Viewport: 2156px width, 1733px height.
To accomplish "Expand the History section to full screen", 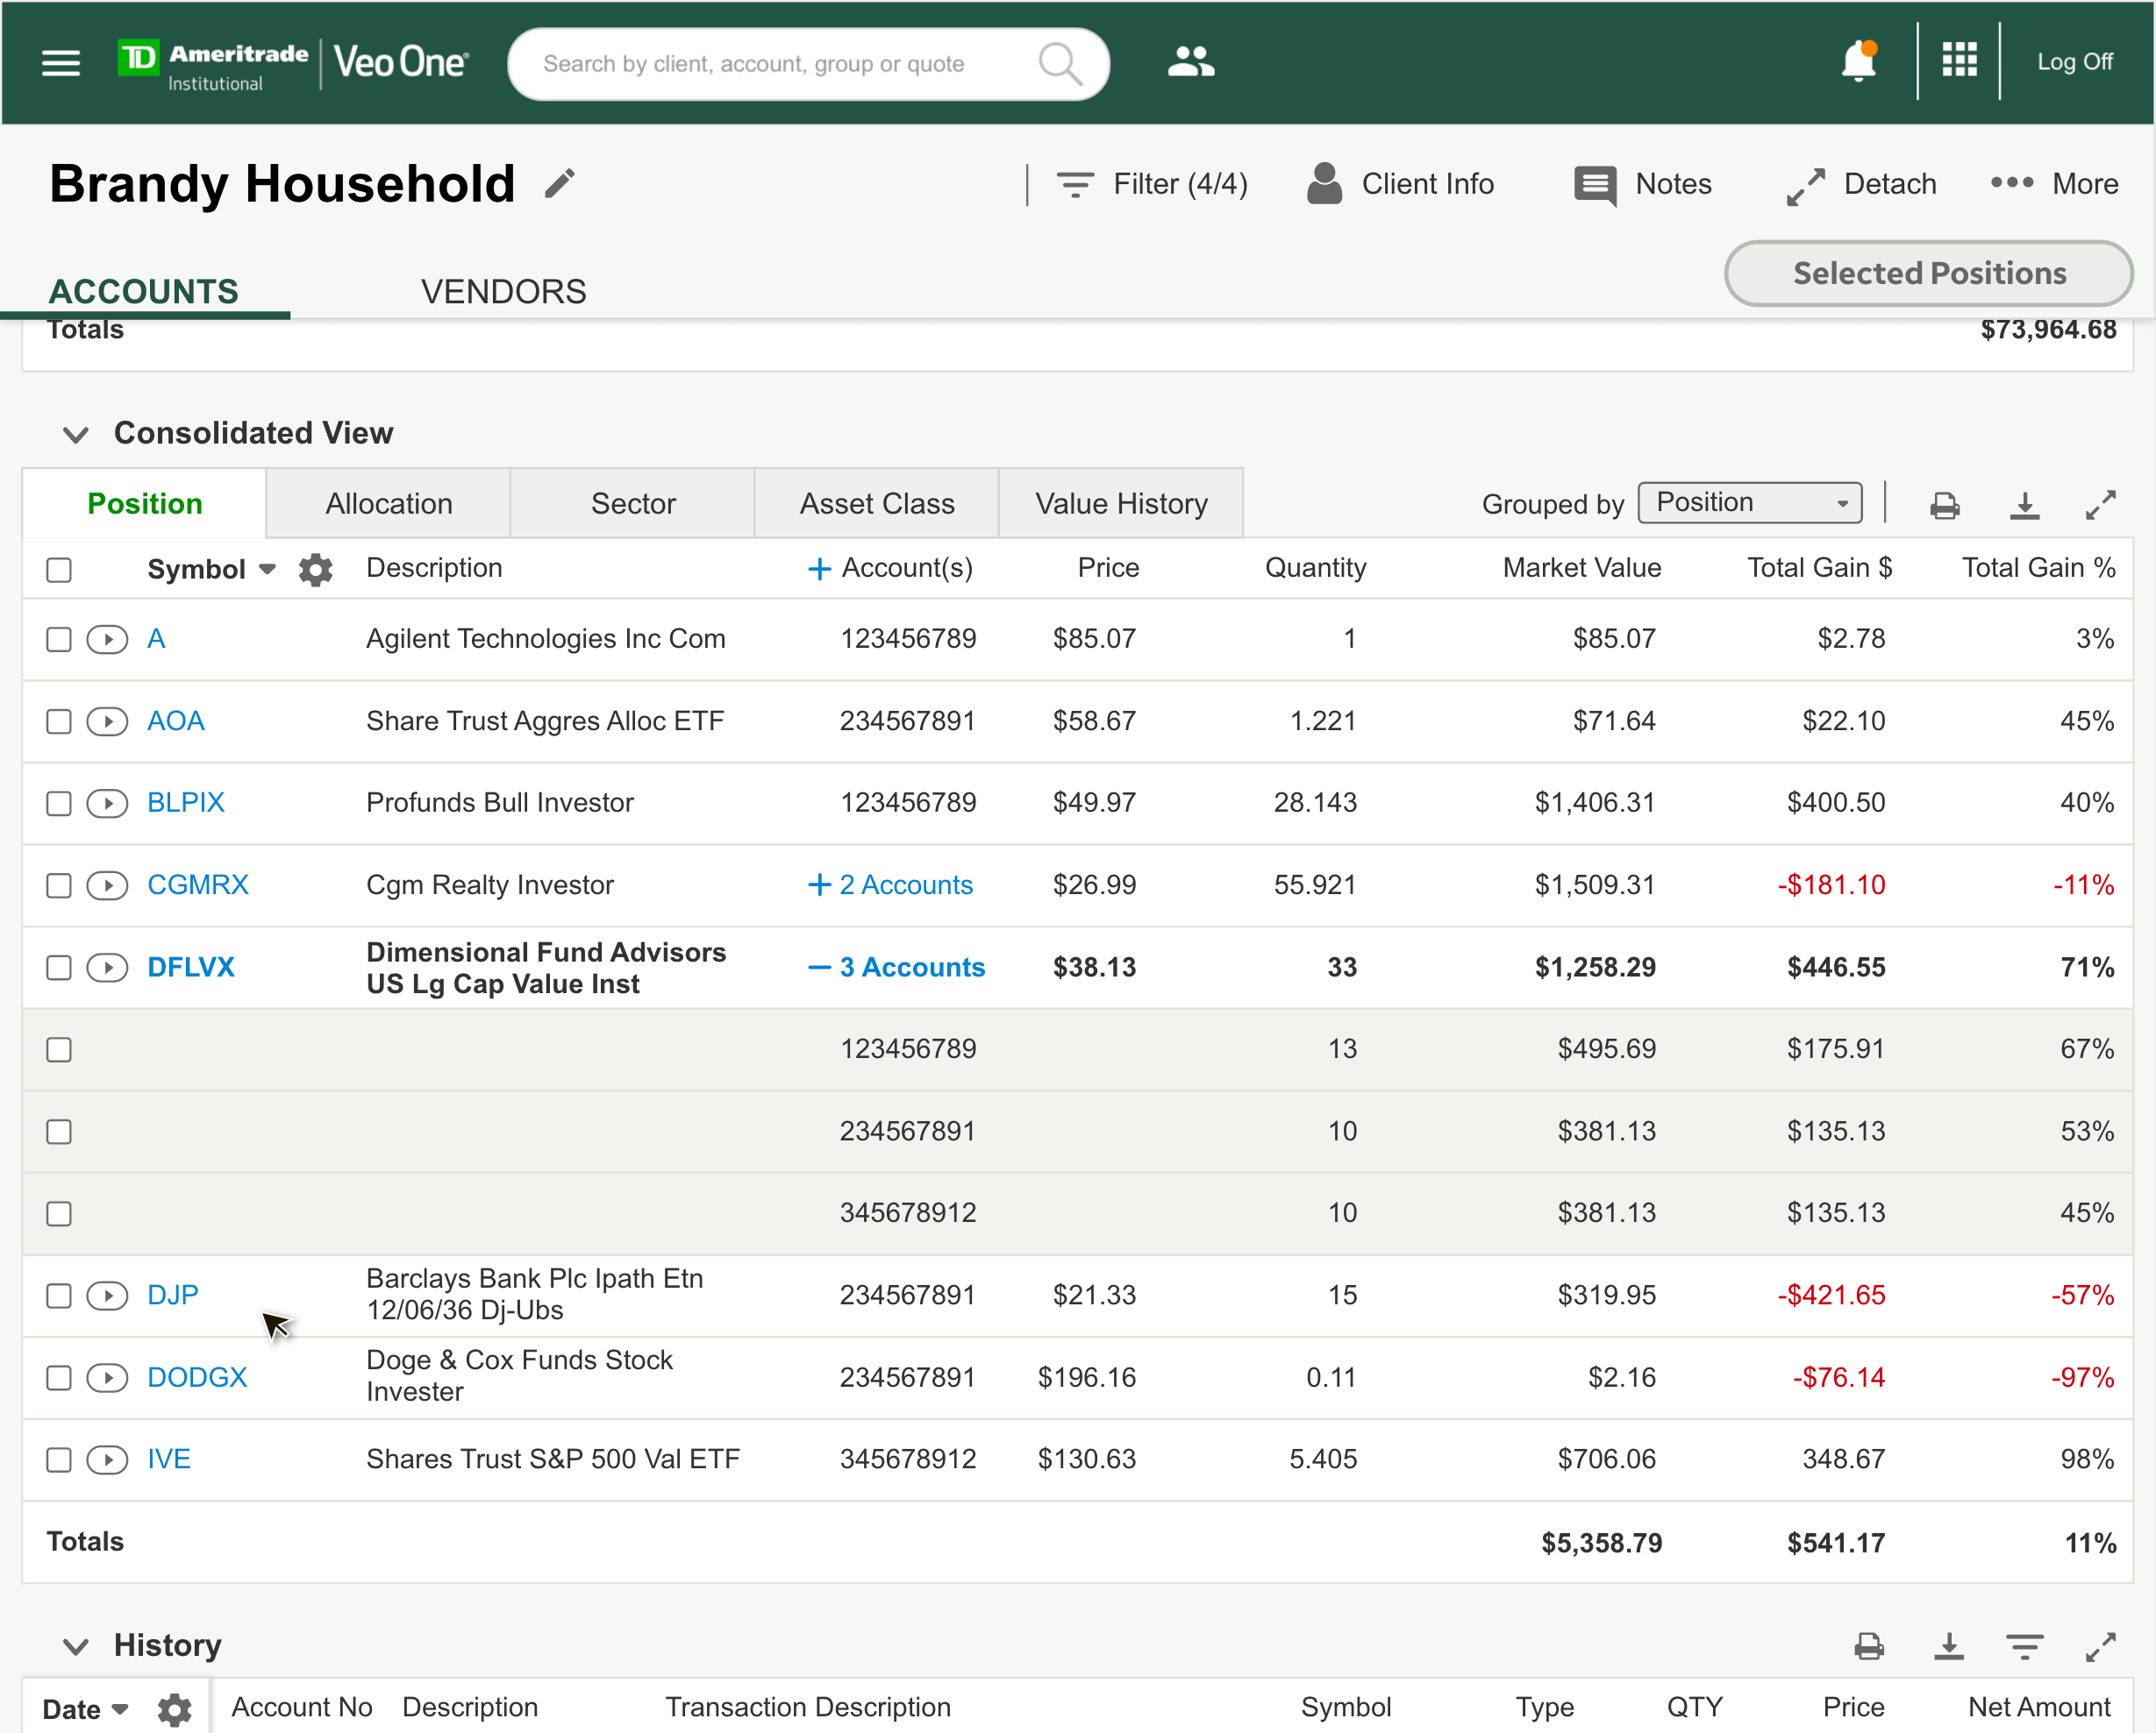I will coord(2101,1646).
